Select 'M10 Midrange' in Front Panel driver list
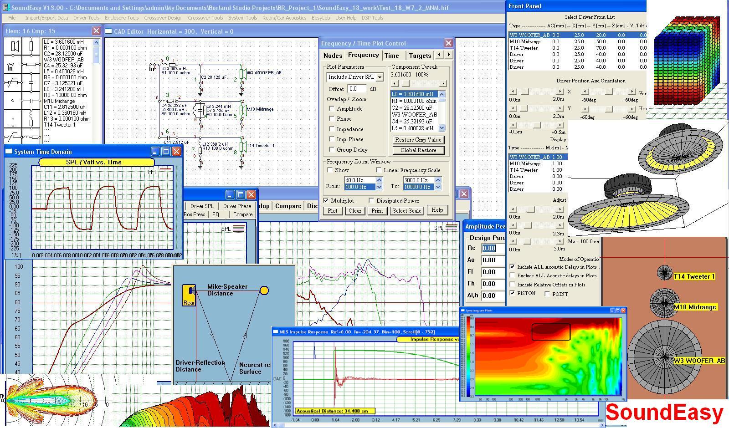The height and width of the screenshot is (428, 729). coord(577,41)
